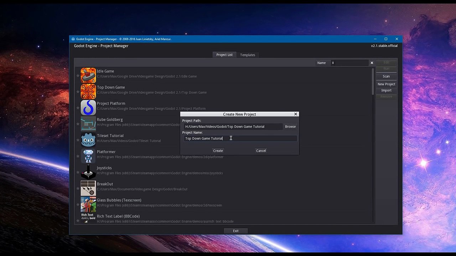Click the Create button

click(x=218, y=151)
